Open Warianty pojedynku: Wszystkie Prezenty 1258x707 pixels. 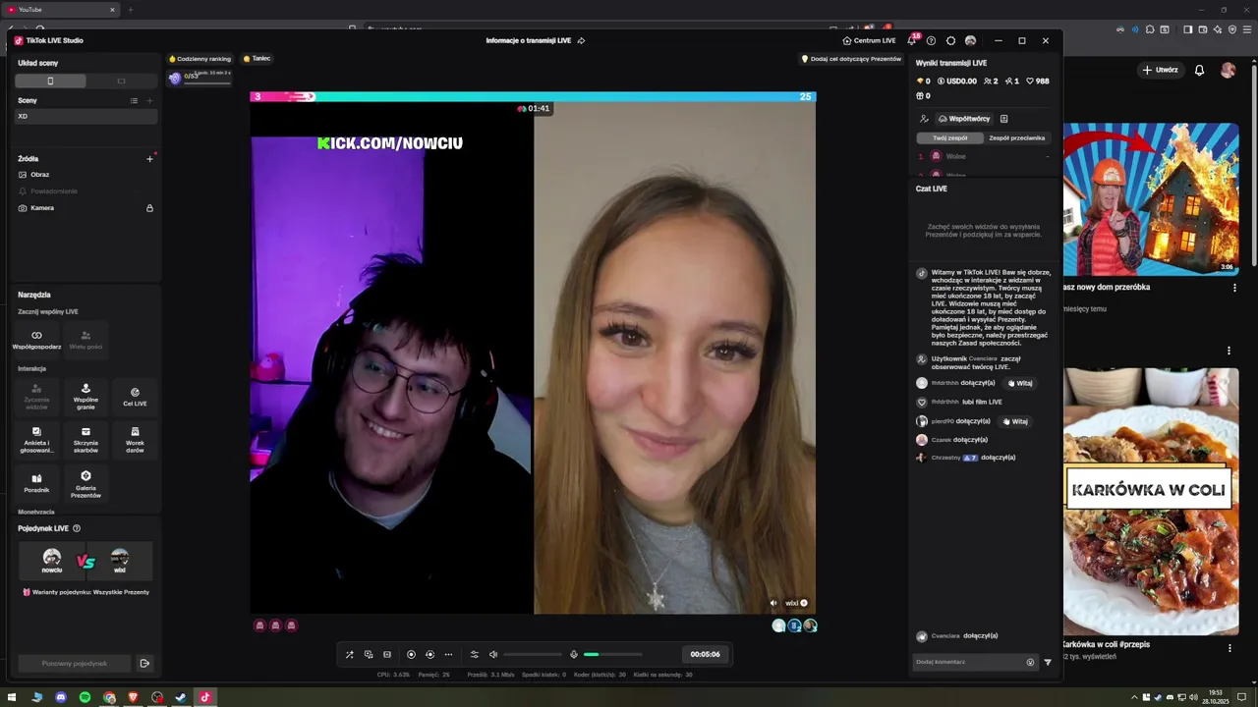[x=86, y=592]
